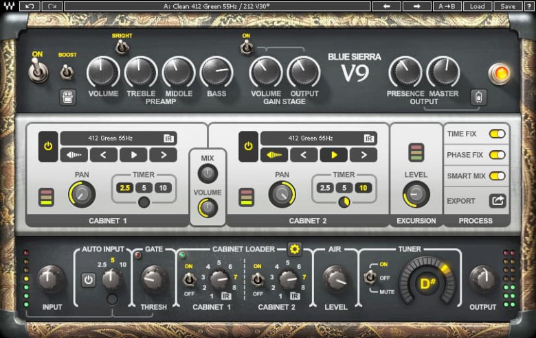The height and width of the screenshot is (338, 536).
Task: Click the Load menu button
Action: point(477,6)
